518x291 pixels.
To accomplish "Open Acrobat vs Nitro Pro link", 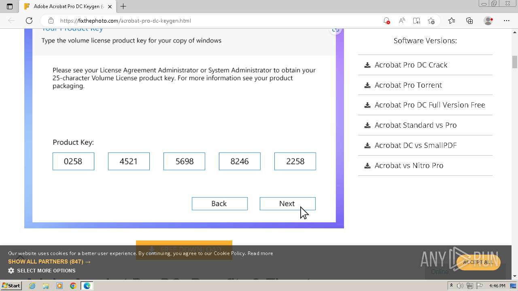I will [409, 165].
